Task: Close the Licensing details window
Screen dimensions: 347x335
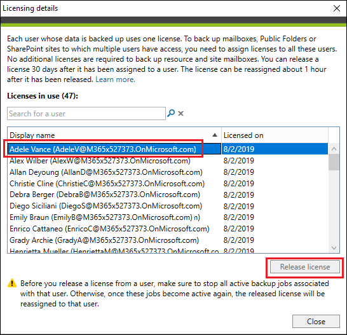Action: point(337,8)
